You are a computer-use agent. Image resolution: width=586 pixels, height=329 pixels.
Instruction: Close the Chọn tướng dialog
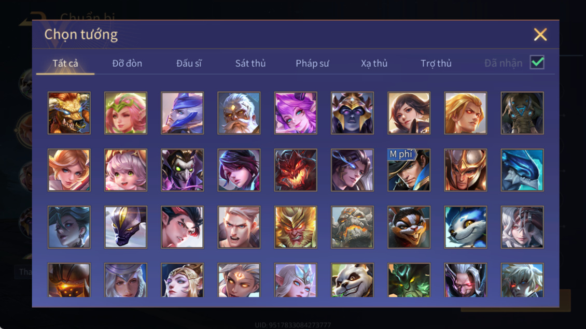540,34
